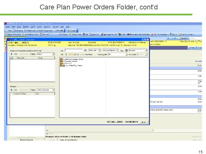Open the Ad Hoc charting tool
Screen dimensions: 206x154
click(x=122, y=35)
